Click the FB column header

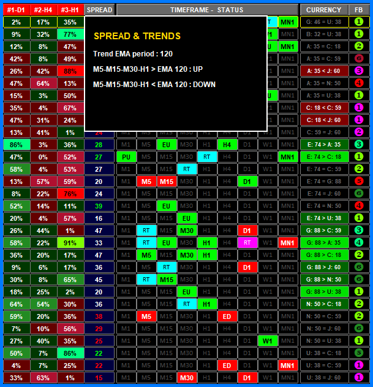359,10
